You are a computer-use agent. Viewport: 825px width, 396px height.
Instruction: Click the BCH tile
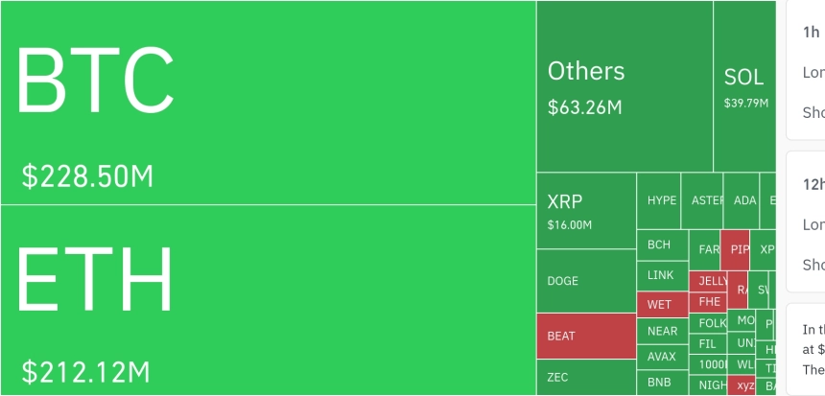point(662,245)
